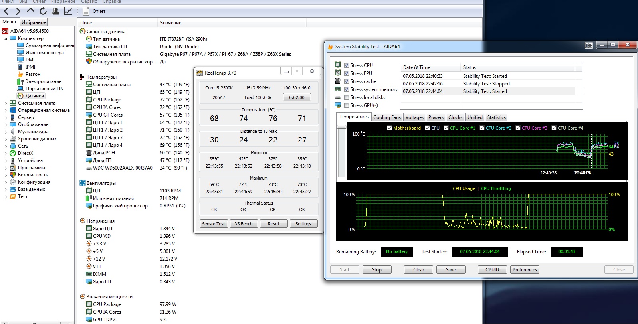The height and width of the screenshot is (324, 638).
Task: Toggle the CPU Core #4 graph checkbox
Action: (x=554, y=128)
